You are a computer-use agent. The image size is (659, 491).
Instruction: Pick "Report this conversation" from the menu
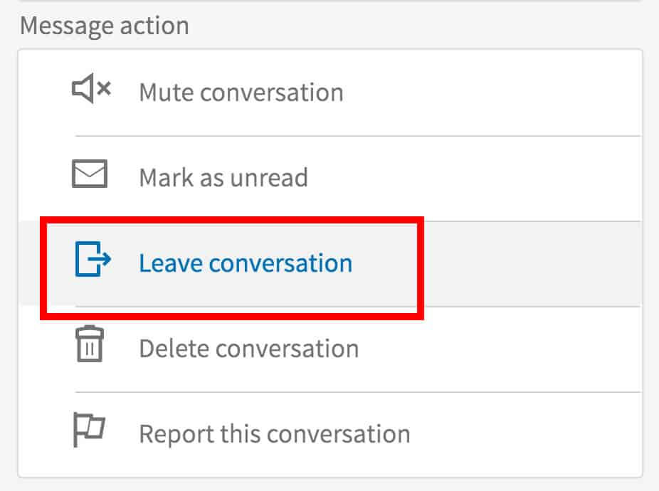(274, 434)
